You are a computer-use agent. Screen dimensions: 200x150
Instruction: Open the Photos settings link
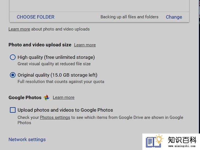pyautogui.click(x=55, y=117)
